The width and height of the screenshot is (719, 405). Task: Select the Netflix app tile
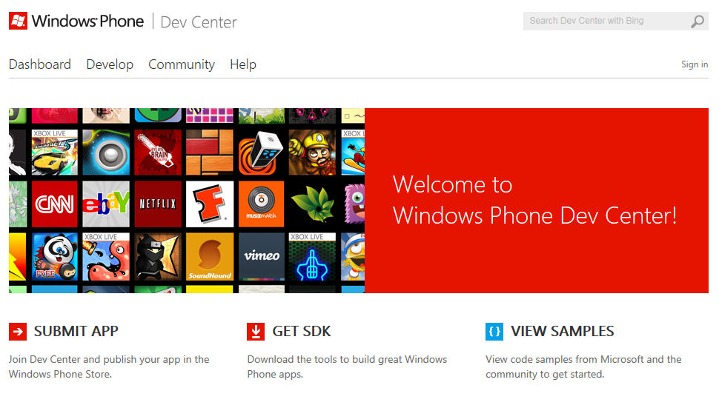(158, 204)
